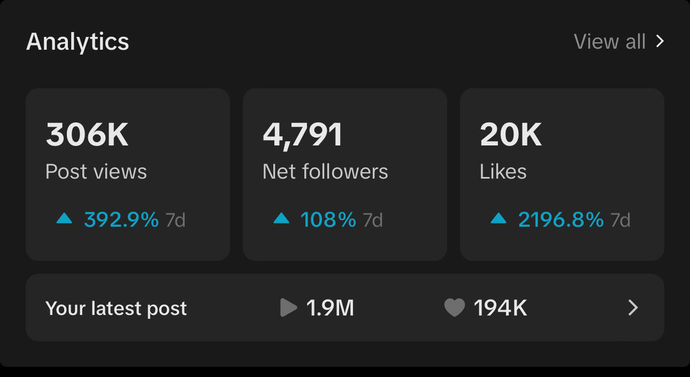Click the 108% follower growth percentage
Image resolution: width=690 pixels, height=377 pixels.
point(328,220)
